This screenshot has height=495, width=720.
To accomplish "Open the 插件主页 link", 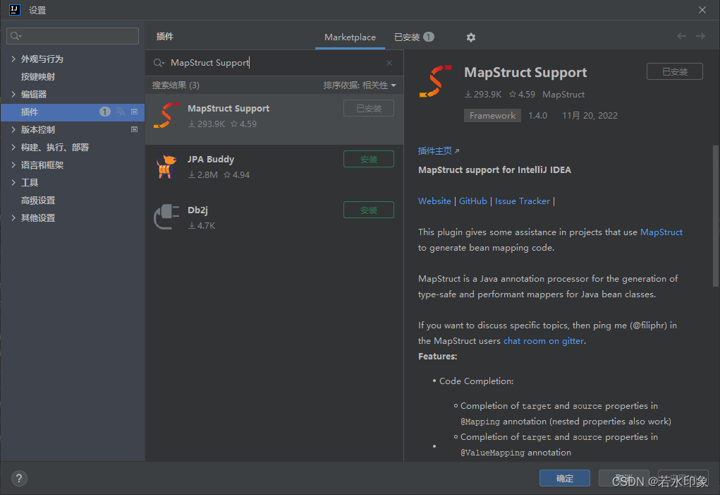I will click(433, 150).
